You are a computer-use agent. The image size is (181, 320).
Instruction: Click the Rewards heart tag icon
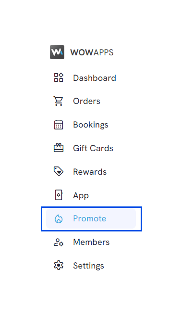pyautogui.click(x=59, y=171)
